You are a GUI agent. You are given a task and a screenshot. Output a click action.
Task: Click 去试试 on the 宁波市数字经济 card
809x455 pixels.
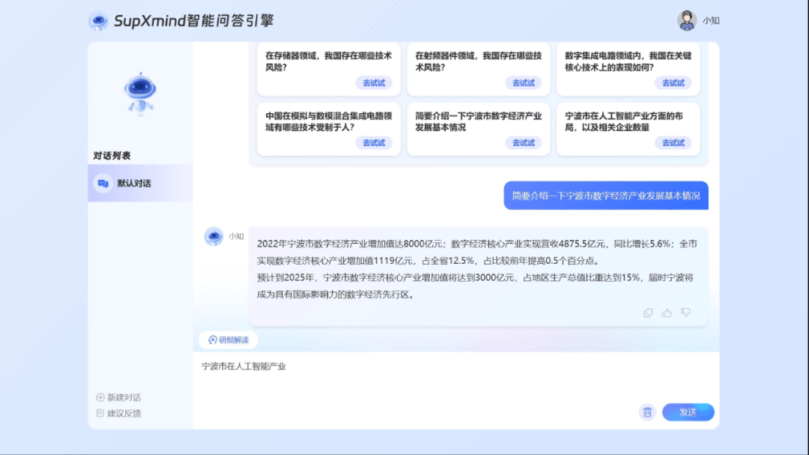(x=524, y=142)
